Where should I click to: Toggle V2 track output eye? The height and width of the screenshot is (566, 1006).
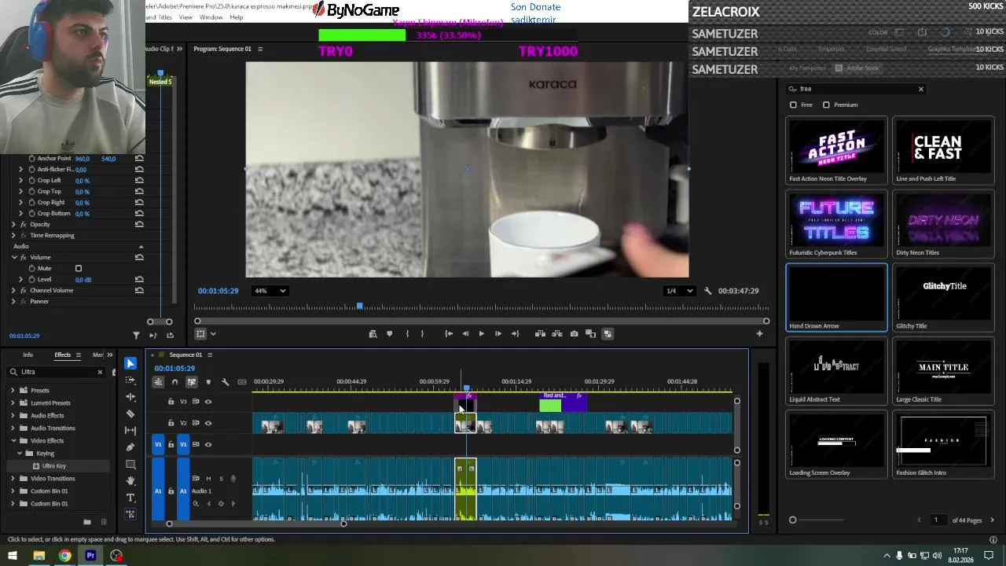[x=208, y=423]
